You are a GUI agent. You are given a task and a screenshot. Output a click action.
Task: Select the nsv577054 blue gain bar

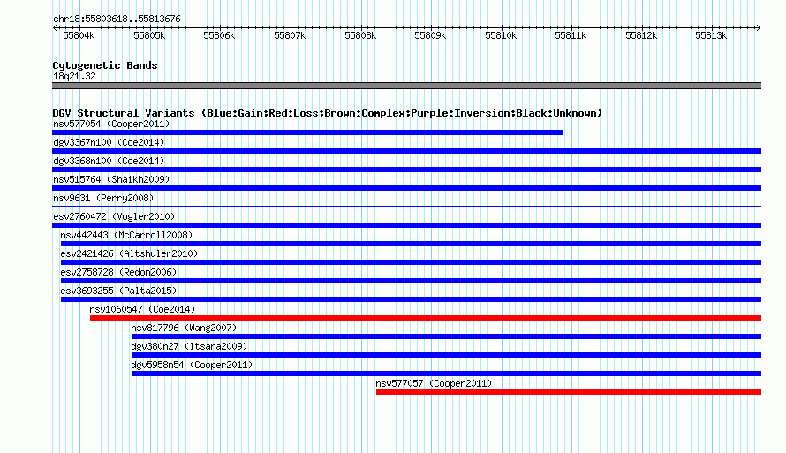click(307, 132)
